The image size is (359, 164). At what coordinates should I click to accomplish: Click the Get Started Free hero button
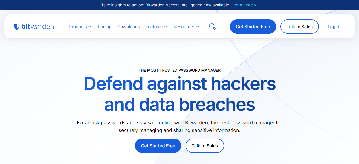(158, 146)
